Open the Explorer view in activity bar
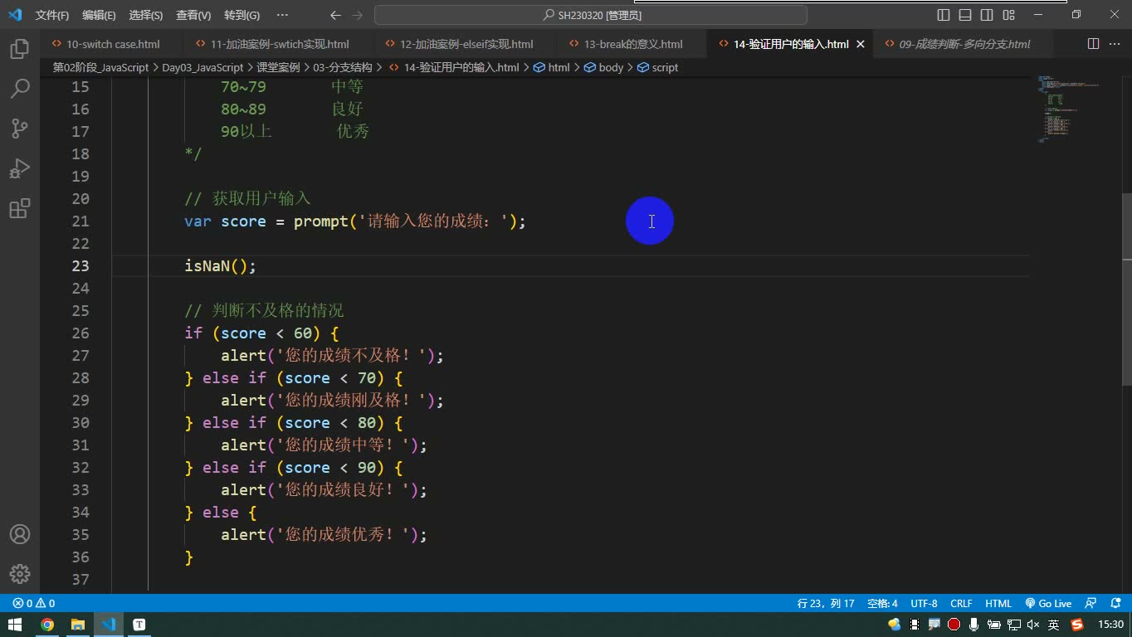The height and width of the screenshot is (637, 1132). pos(20,49)
